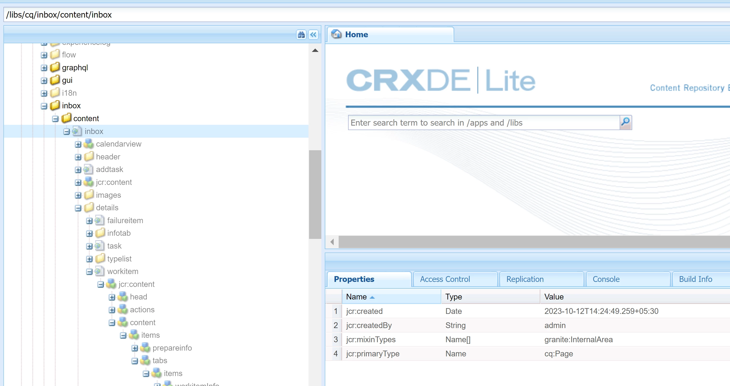Click the Home tab icon
This screenshot has height=386, width=730.
click(x=336, y=34)
